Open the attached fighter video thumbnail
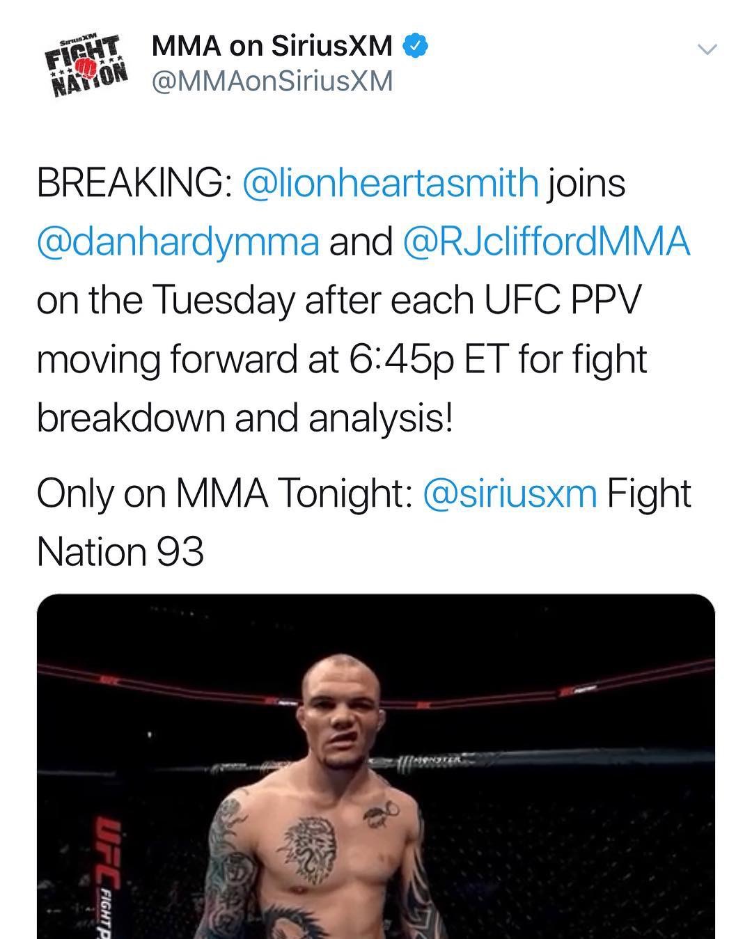752x939 pixels. point(376,766)
